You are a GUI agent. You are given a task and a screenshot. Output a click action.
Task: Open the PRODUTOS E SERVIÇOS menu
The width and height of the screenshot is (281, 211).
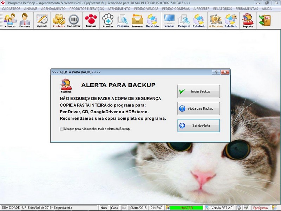pos(86,8)
